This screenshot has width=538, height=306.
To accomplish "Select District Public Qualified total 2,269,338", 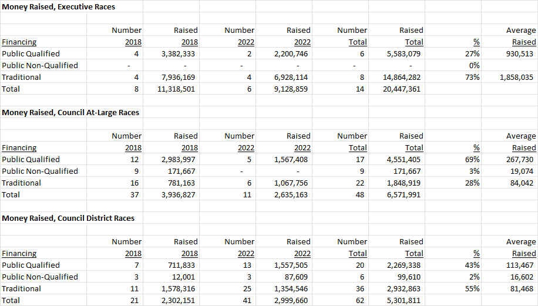I will (403, 265).
